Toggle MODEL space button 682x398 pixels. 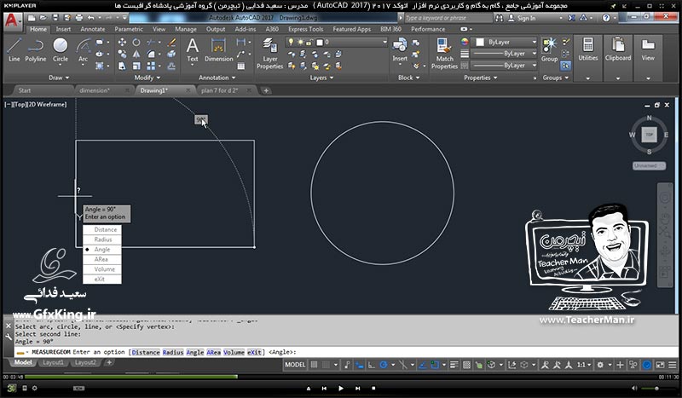tap(295, 365)
